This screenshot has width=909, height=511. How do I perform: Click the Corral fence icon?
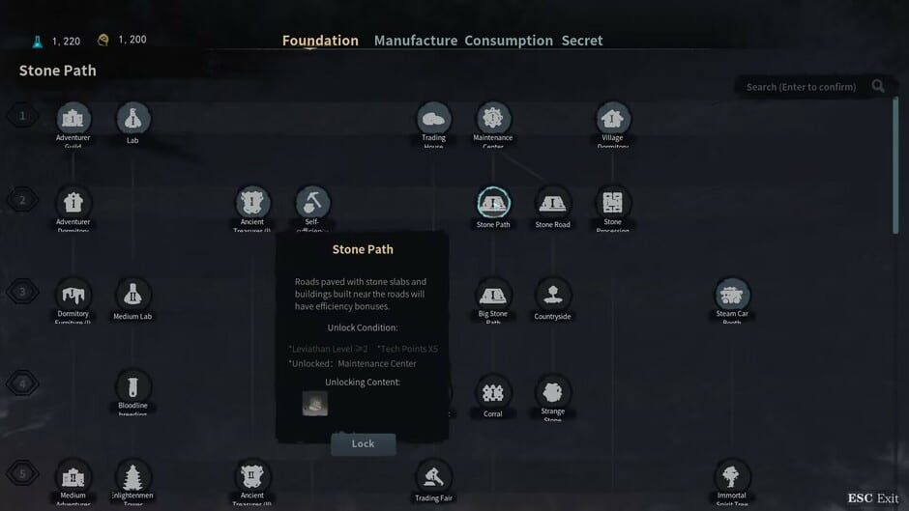[x=493, y=393]
